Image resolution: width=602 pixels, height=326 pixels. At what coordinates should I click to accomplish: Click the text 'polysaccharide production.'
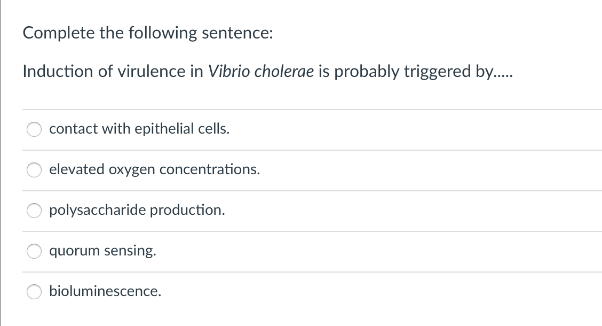click(137, 210)
